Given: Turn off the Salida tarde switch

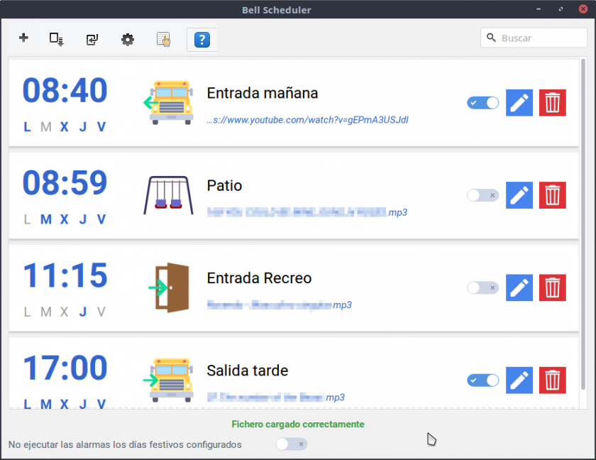Looking at the screenshot, I should point(482,380).
